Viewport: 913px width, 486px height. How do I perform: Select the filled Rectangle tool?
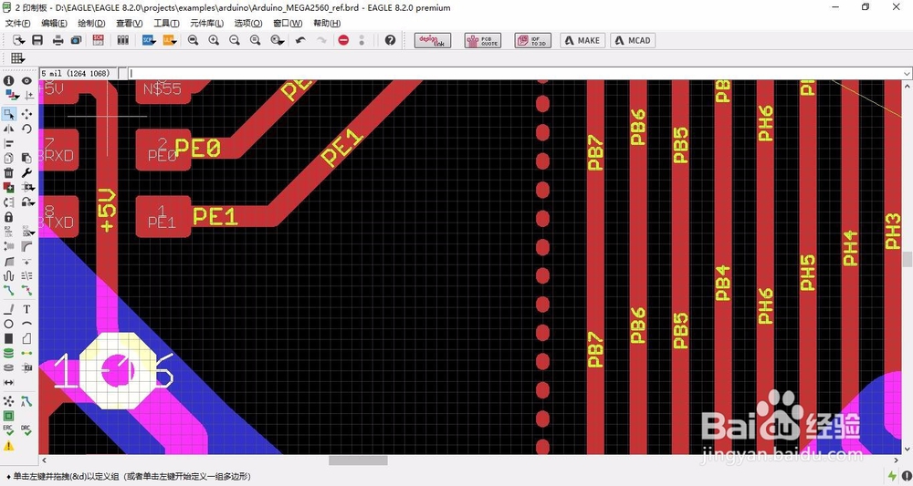pyautogui.click(x=9, y=338)
